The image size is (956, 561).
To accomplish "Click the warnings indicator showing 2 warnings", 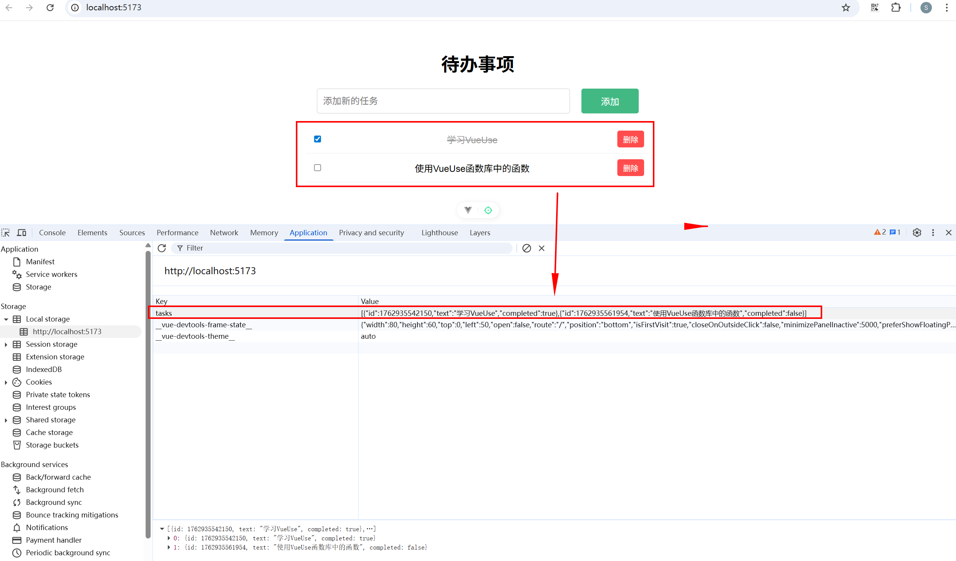I will [880, 232].
